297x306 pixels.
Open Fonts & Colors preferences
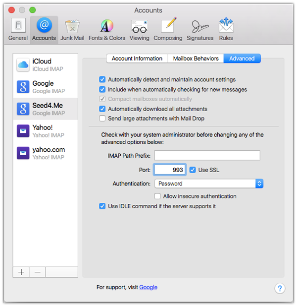click(x=107, y=29)
